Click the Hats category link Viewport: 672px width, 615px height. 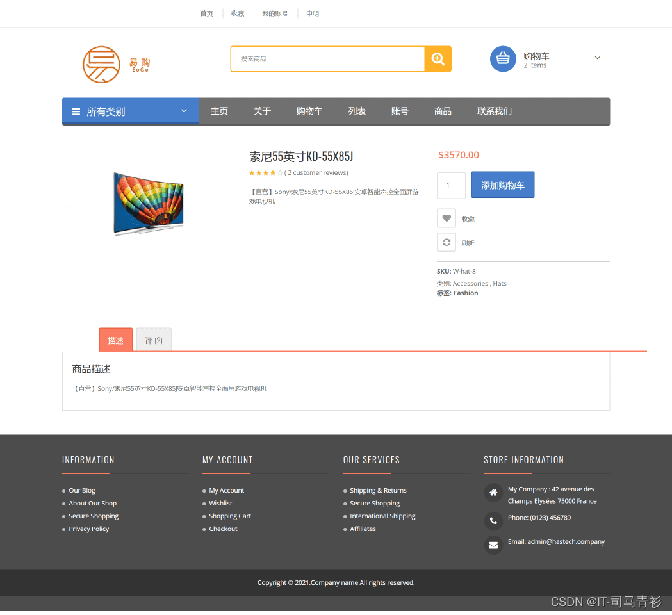[x=500, y=283]
